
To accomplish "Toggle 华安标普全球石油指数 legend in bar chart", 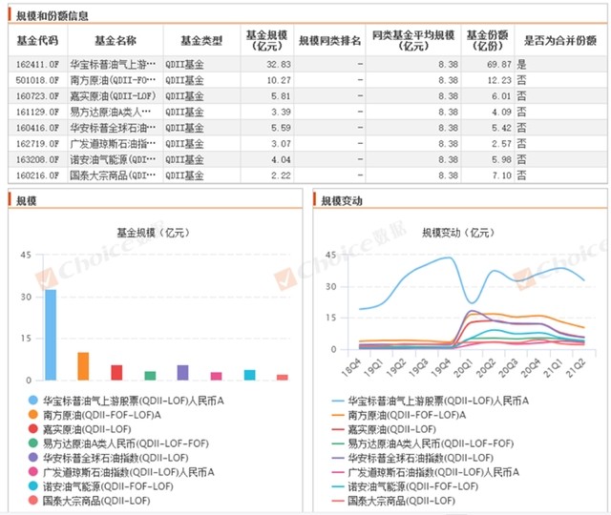I will [x=108, y=458].
